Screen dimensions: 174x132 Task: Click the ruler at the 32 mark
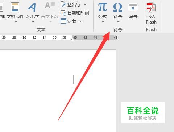[34, 38]
